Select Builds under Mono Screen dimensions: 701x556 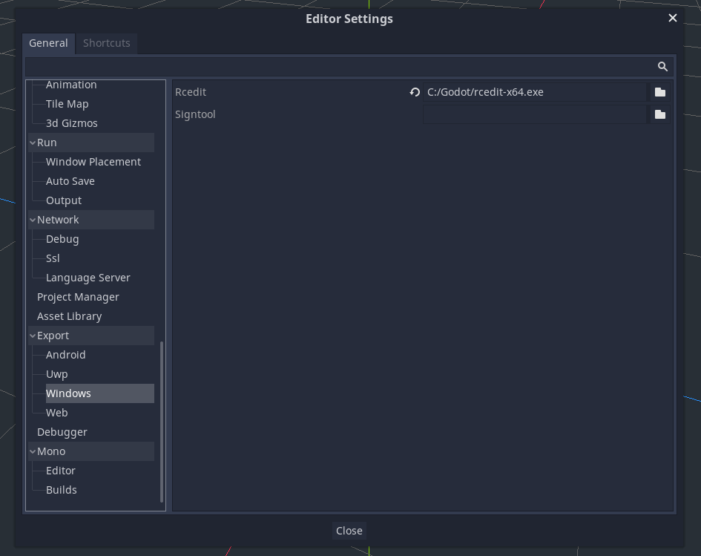click(61, 489)
